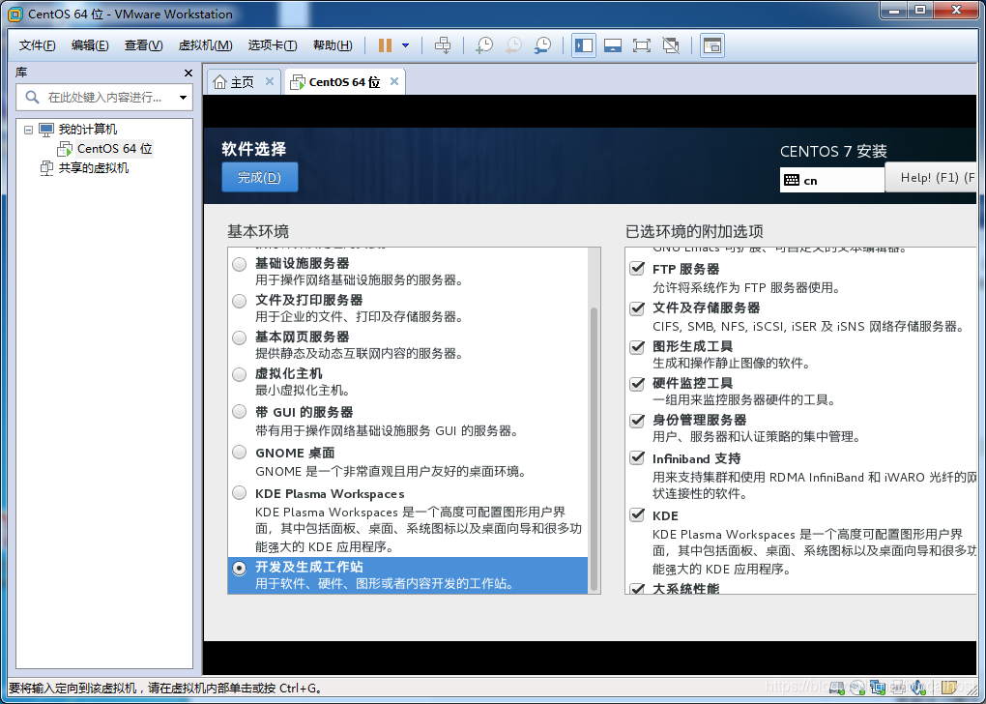The width and height of the screenshot is (986, 704).
Task: Take a snapshot of this virtual machine
Action: click(484, 45)
